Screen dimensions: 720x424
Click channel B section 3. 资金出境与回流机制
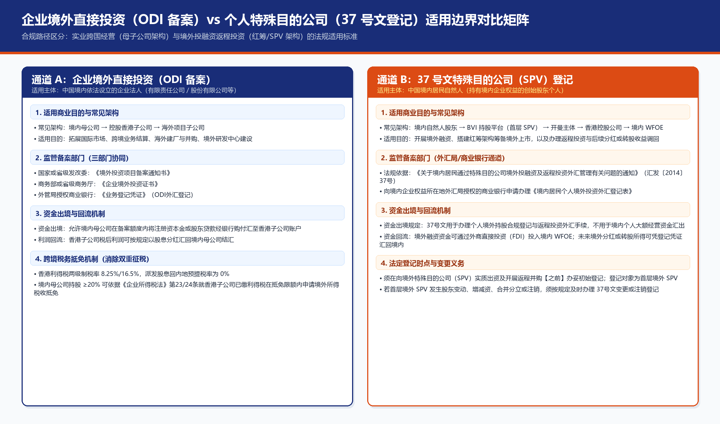pyautogui.click(x=533, y=210)
